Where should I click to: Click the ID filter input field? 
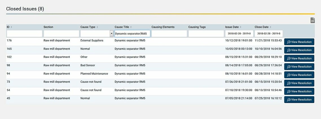24,34
